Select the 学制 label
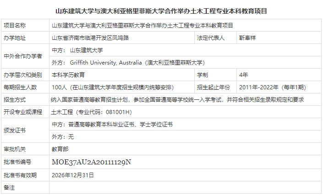Screen dimensions: 324x196 coord(202,75)
